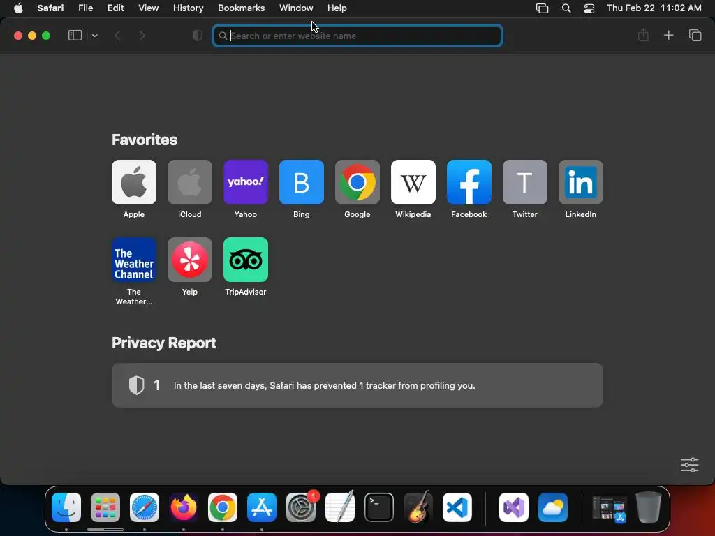715x536 pixels.
Task: Launch Visual Studio from the Dock
Action: 514,507
